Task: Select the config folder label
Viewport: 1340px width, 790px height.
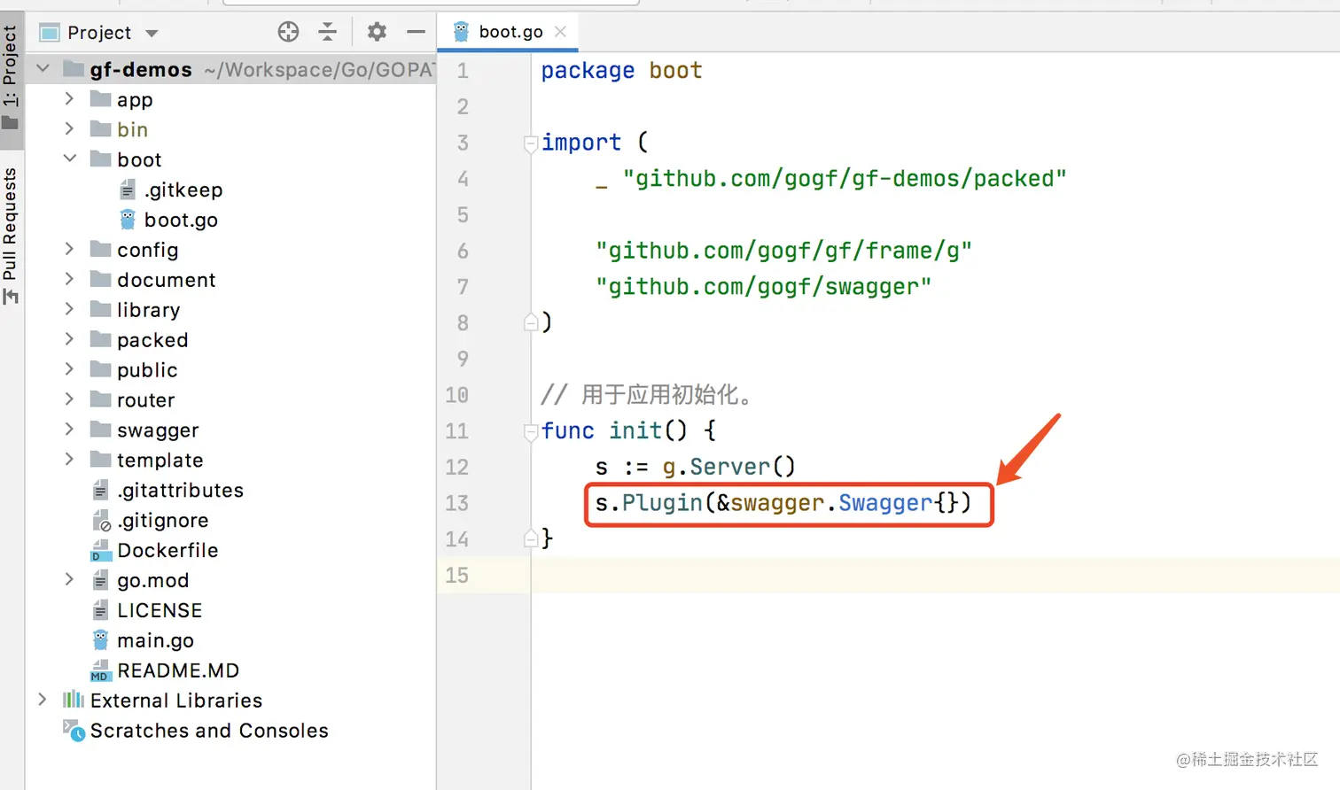Action: click(147, 250)
